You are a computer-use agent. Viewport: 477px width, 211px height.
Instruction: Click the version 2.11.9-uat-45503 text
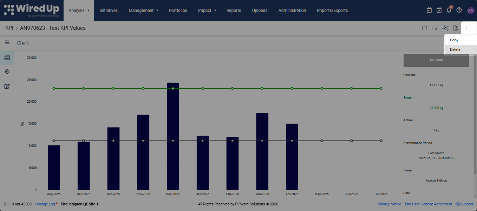[18, 204]
